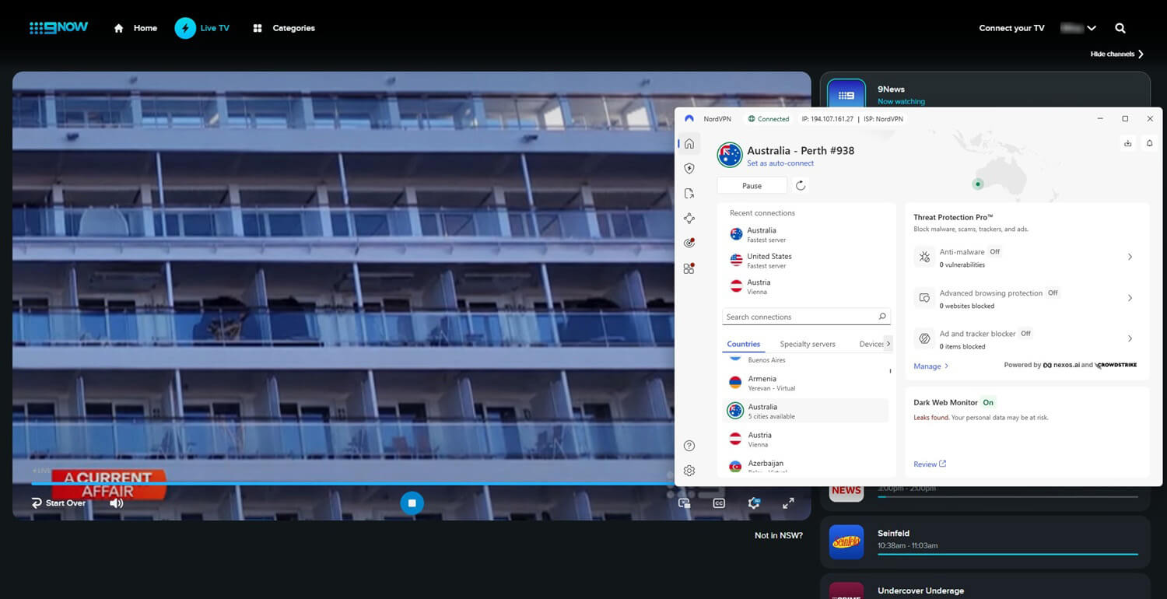Click Set as auto-connect link
Viewport: 1167px width, 599px height.
pyautogui.click(x=780, y=163)
